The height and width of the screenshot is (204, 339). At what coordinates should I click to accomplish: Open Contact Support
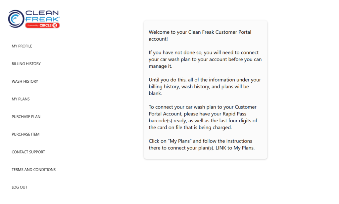tap(28, 152)
